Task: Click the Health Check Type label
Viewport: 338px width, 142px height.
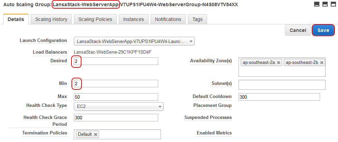Action: pos(47,106)
